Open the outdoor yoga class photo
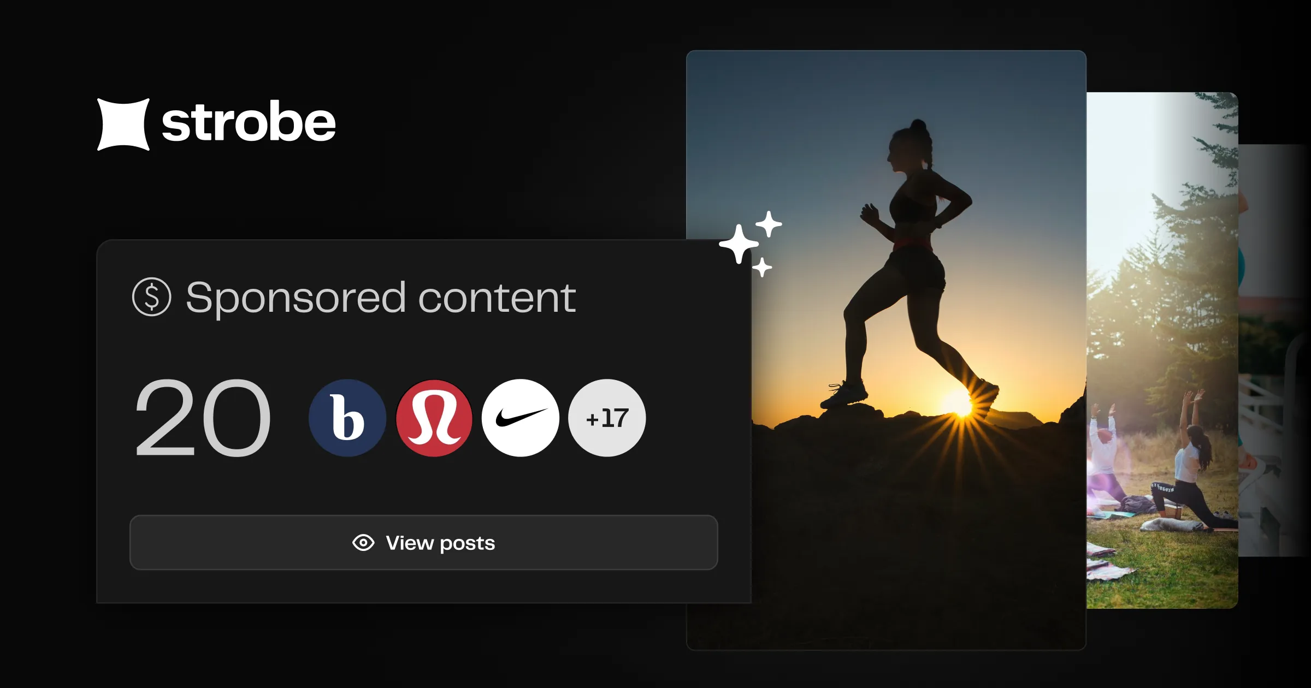1311x688 pixels. coord(1162,349)
